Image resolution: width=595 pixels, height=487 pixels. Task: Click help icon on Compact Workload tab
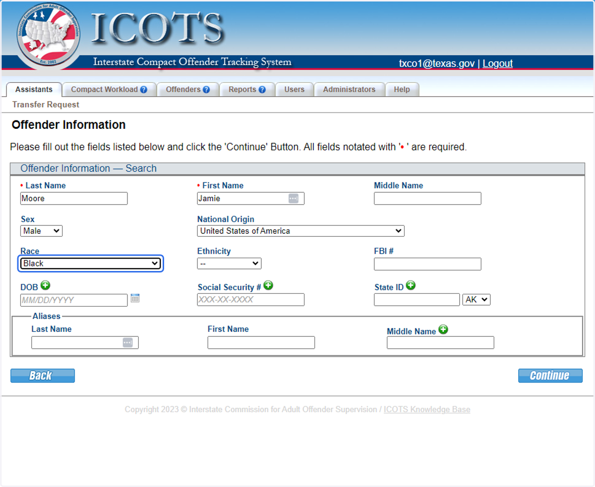point(144,90)
